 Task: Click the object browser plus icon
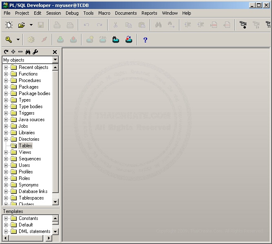tap(13, 52)
